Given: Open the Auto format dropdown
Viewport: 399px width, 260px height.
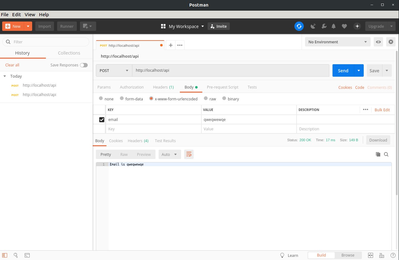Looking at the screenshot, I should [x=170, y=154].
